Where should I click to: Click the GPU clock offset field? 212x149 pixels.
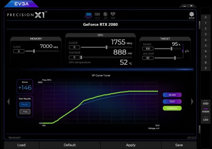[74, 47]
